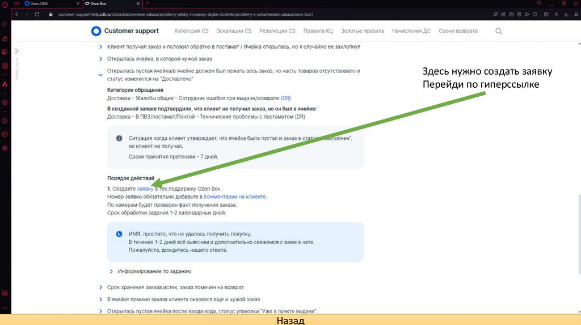Viewport: 581px width, 325px height.
Task: Click the magnifier icon in address bar
Action: click(495, 14)
